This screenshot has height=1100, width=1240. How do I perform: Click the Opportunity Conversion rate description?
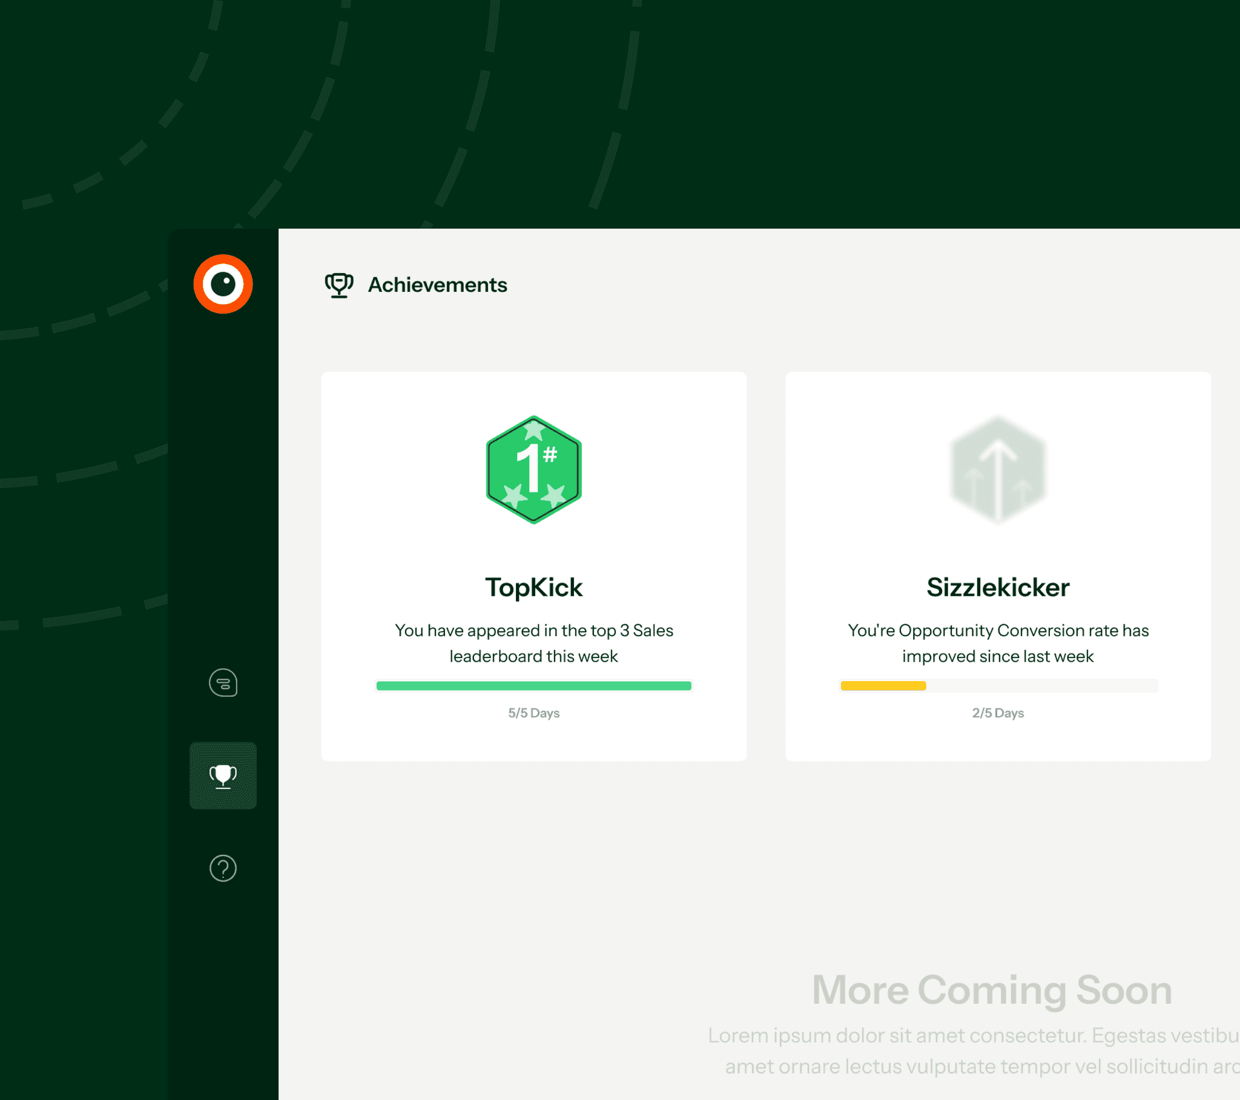pos(998,643)
